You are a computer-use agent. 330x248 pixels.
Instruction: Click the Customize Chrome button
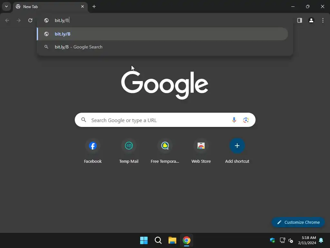point(298,222)
